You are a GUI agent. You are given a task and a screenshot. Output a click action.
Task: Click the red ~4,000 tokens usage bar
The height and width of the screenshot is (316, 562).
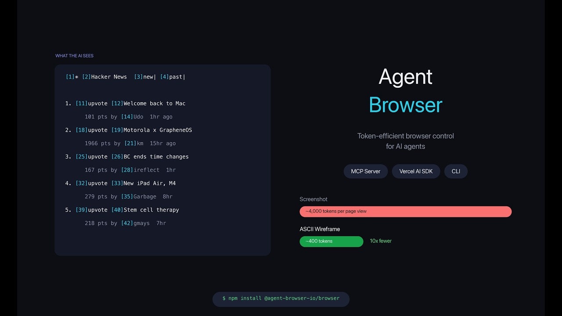coord(405,212)
